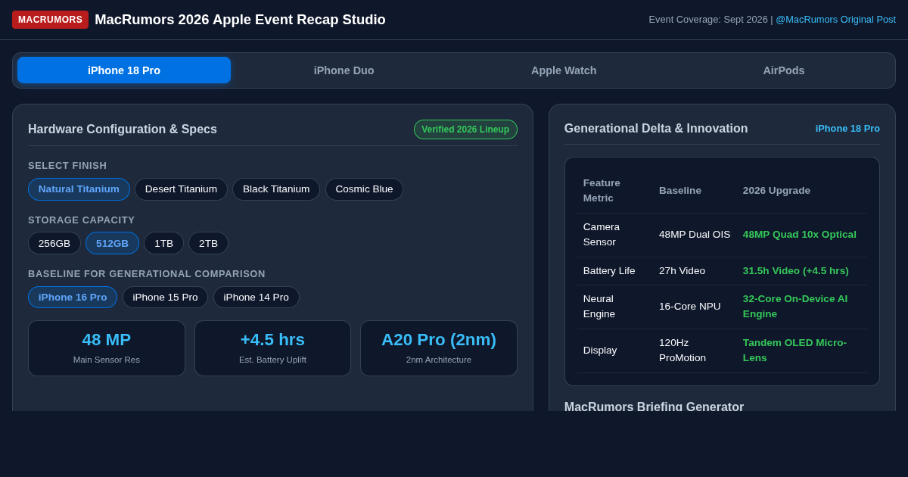Click '48MP Dual OIS' baseline cell
This screenshot has height=477, width=908.
695,235
